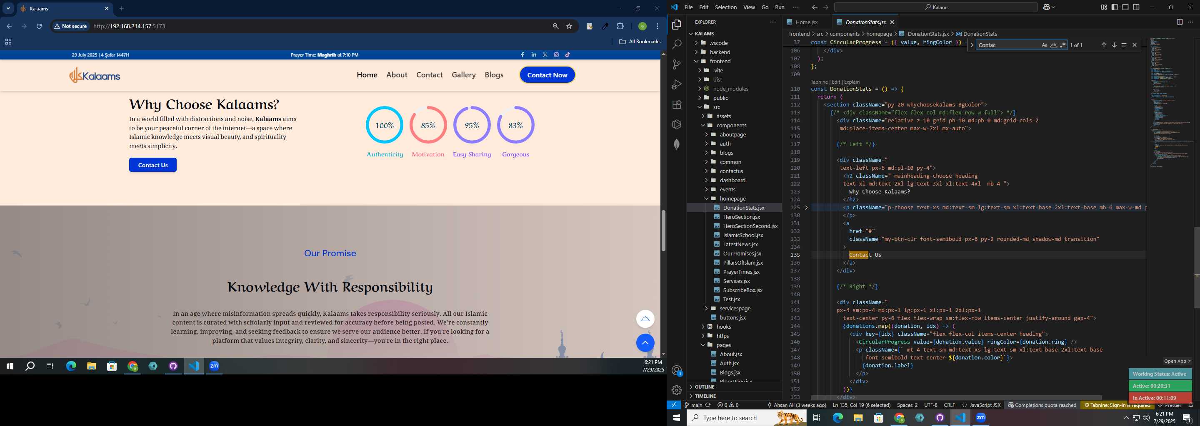
Task: Toggle Use Regular Expression in find widget
Action: pos(1063,45)
